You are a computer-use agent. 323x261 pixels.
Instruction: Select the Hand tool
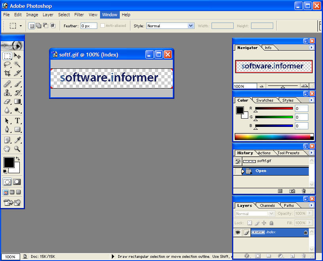7,149
